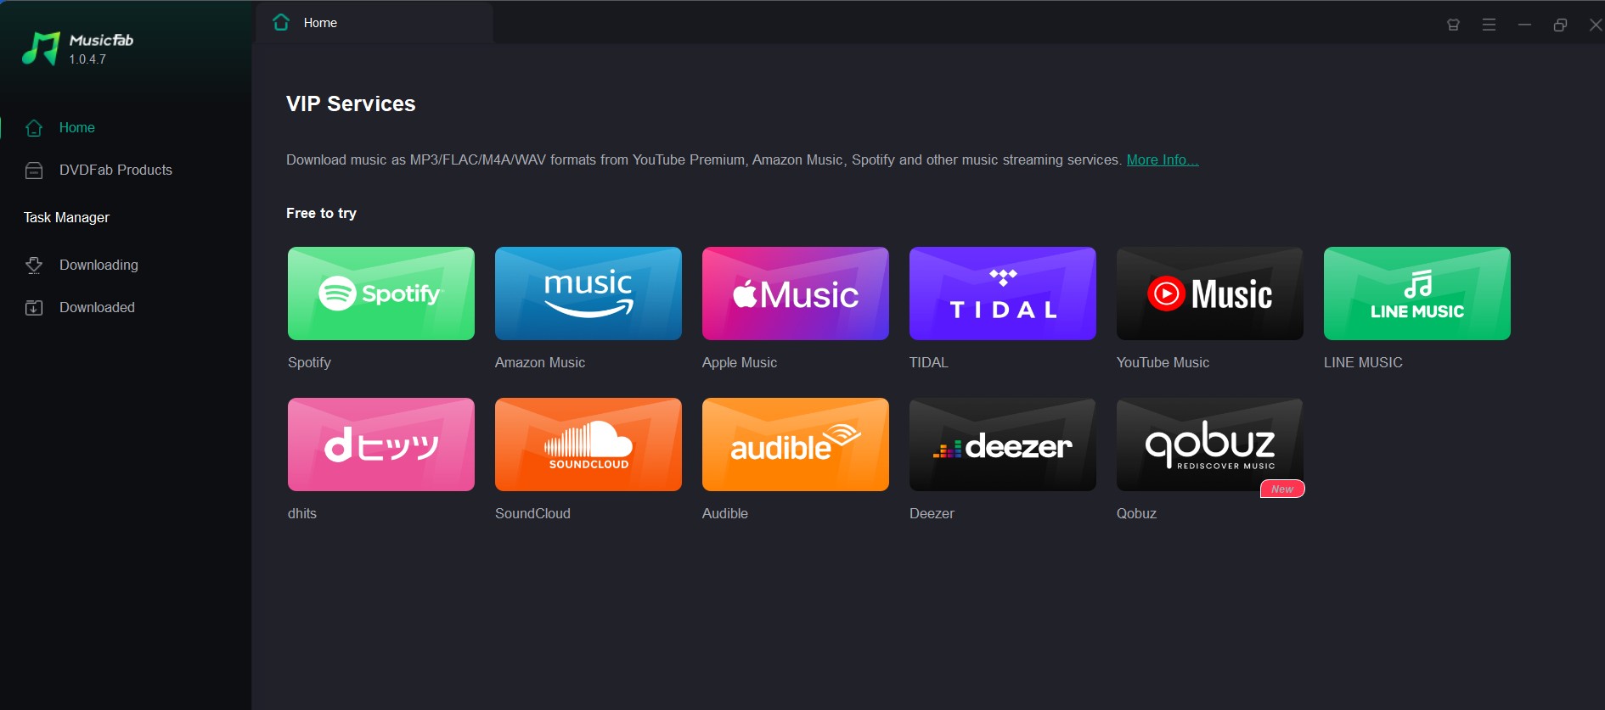Click the Audible label text
The width and height of the screenshot is (1605, 710).
tap(725, 513)
